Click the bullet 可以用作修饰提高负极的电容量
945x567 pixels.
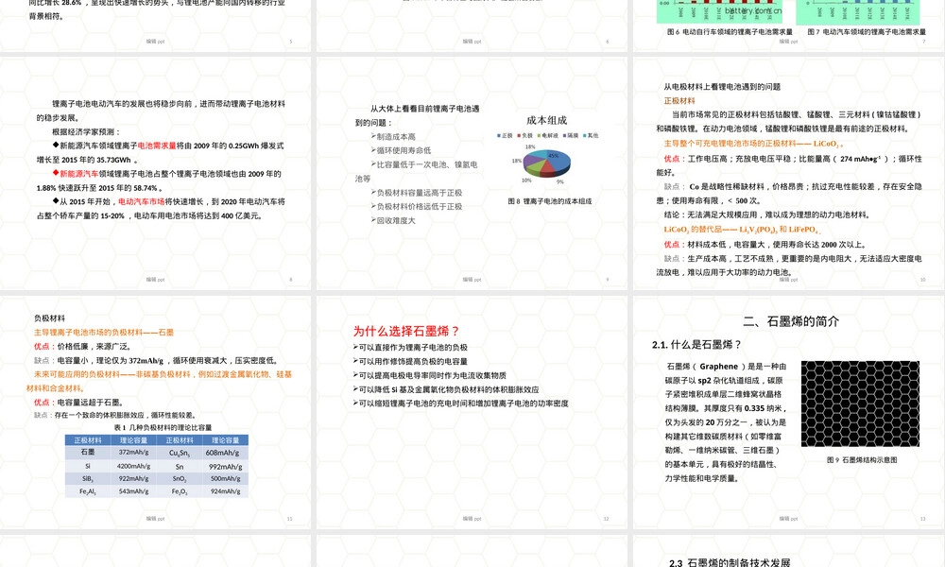point(410,361)
